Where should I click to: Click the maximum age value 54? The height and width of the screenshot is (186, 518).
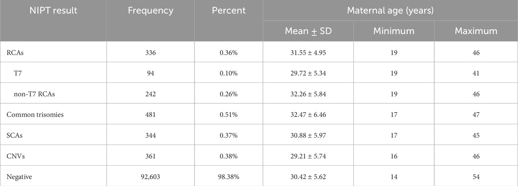[x=475, y=176]
